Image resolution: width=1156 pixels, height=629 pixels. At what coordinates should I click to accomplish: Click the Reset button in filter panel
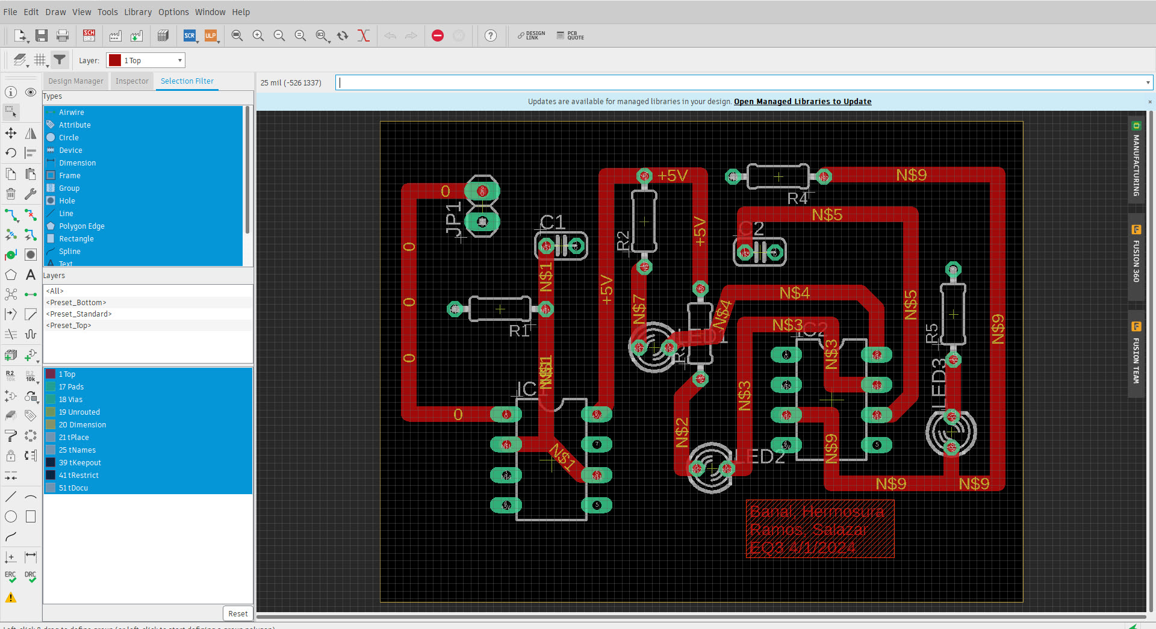[238, 613]
